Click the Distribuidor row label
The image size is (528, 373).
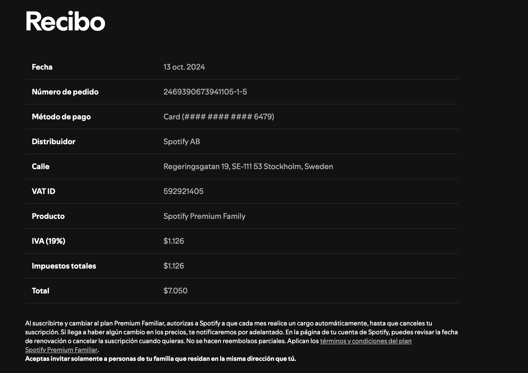tap(53, 141)
